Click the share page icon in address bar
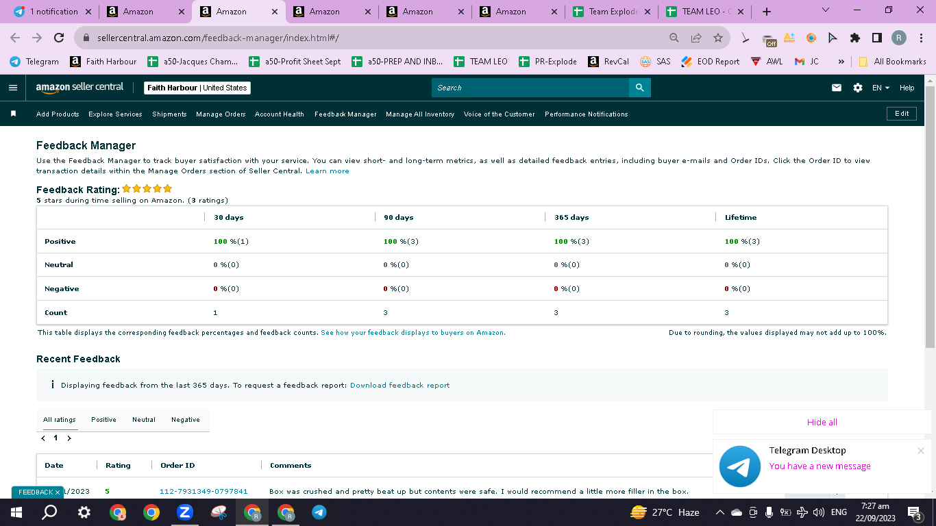 696,38
